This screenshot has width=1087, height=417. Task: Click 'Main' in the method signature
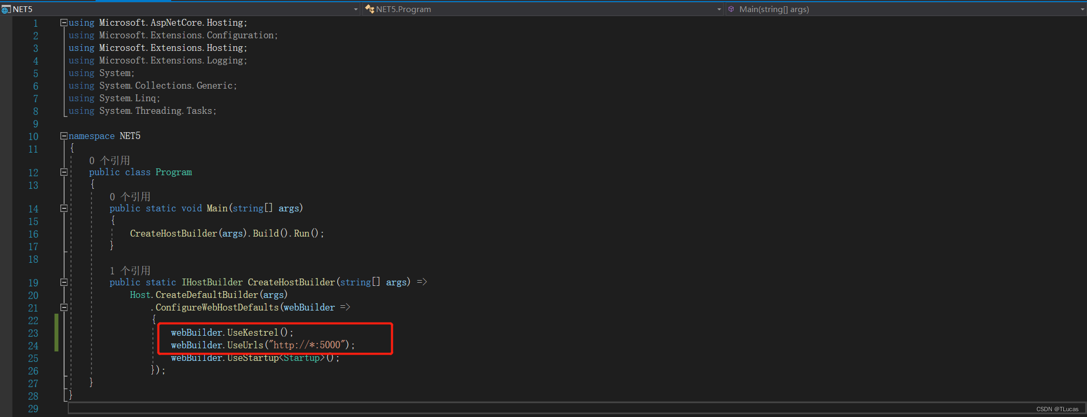point(217,208)
